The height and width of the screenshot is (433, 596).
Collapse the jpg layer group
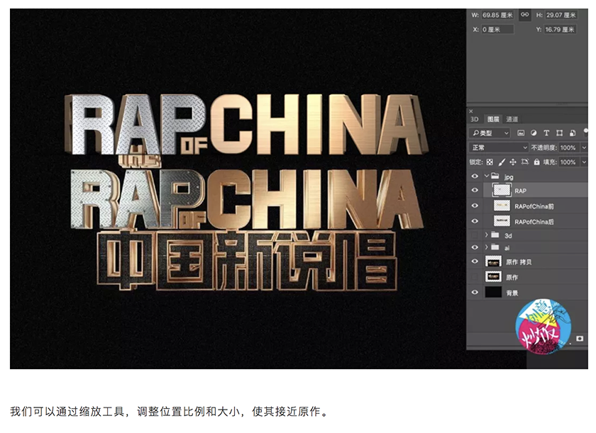click(486, 176)
